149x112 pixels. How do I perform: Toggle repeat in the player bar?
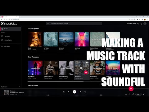(85, 92)
